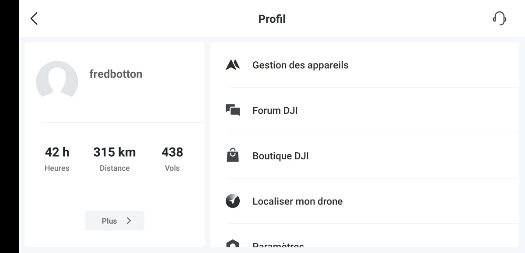525x253 pixels.
Task: Expand more stats with Plus chevron arrow
Action: [129, 221]
